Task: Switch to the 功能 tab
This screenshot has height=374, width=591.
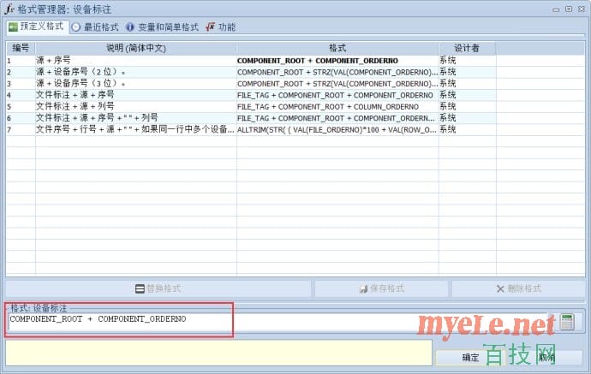Action: (x=221, y=27)
